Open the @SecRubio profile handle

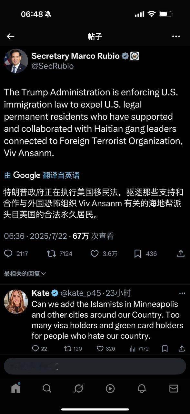[x=53, y=66]
